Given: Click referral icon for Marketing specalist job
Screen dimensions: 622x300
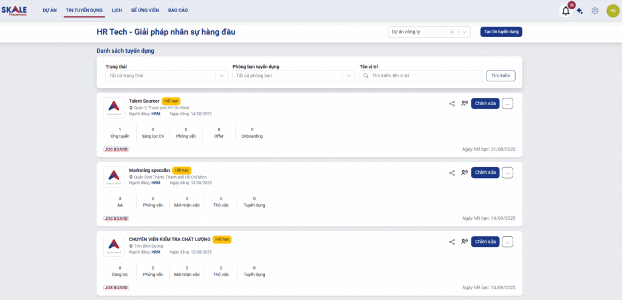Looking at the screenshot, I should 464,172.
